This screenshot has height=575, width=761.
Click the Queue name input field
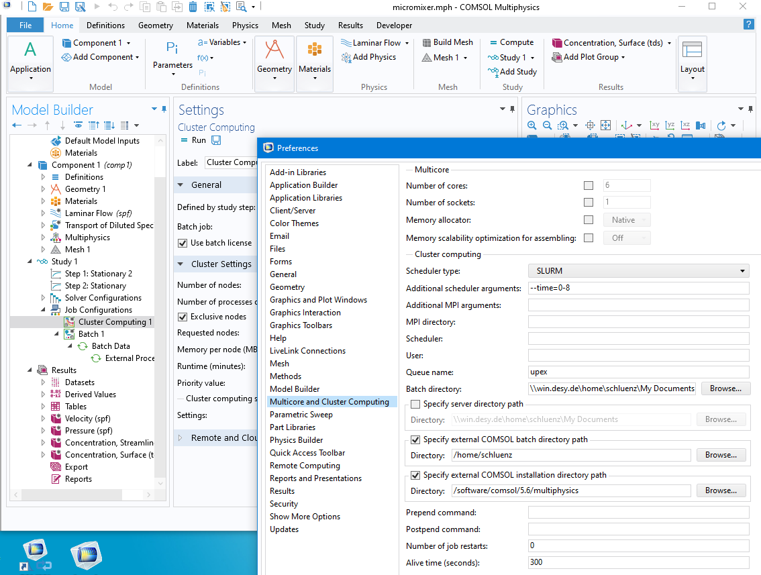click(x=638, y=372)
